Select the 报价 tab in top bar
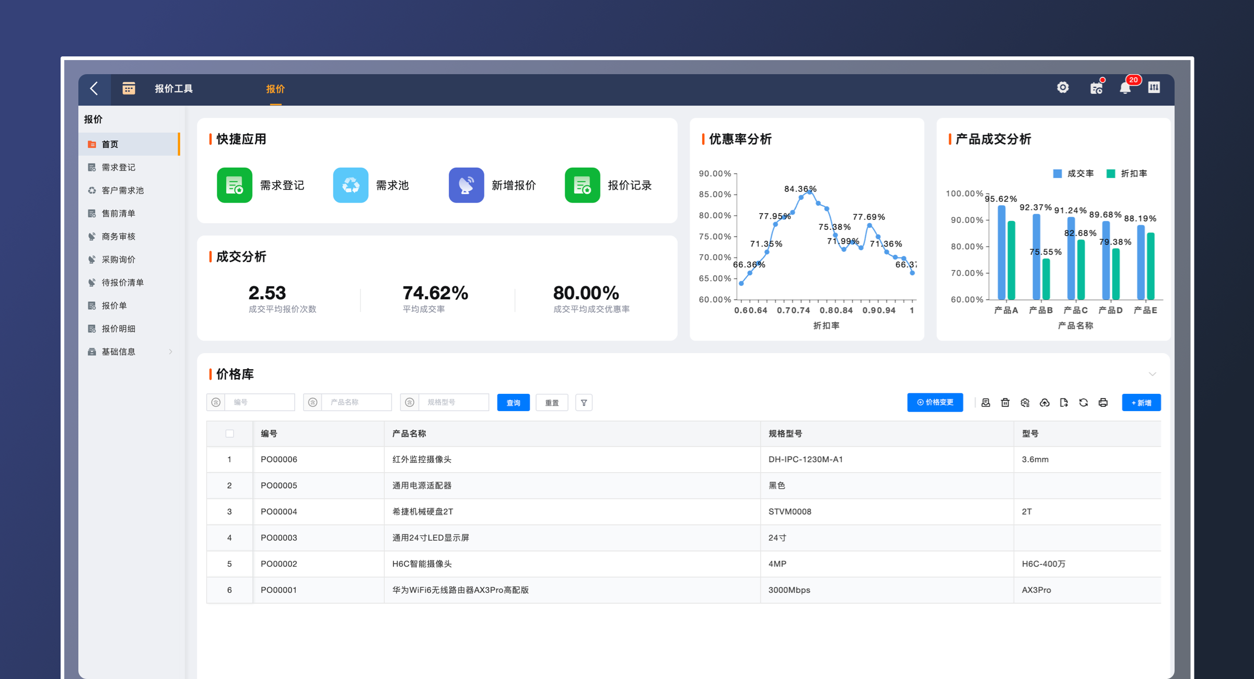This screenshot has height=679, width=1254. (275, 89)
